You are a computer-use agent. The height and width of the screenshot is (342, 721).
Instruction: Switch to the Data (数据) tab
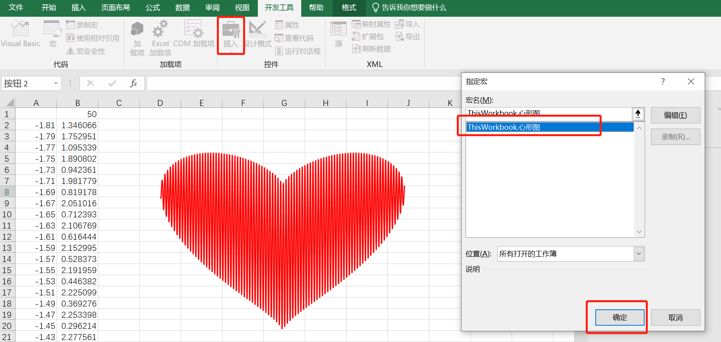click(x=183, y=8)
